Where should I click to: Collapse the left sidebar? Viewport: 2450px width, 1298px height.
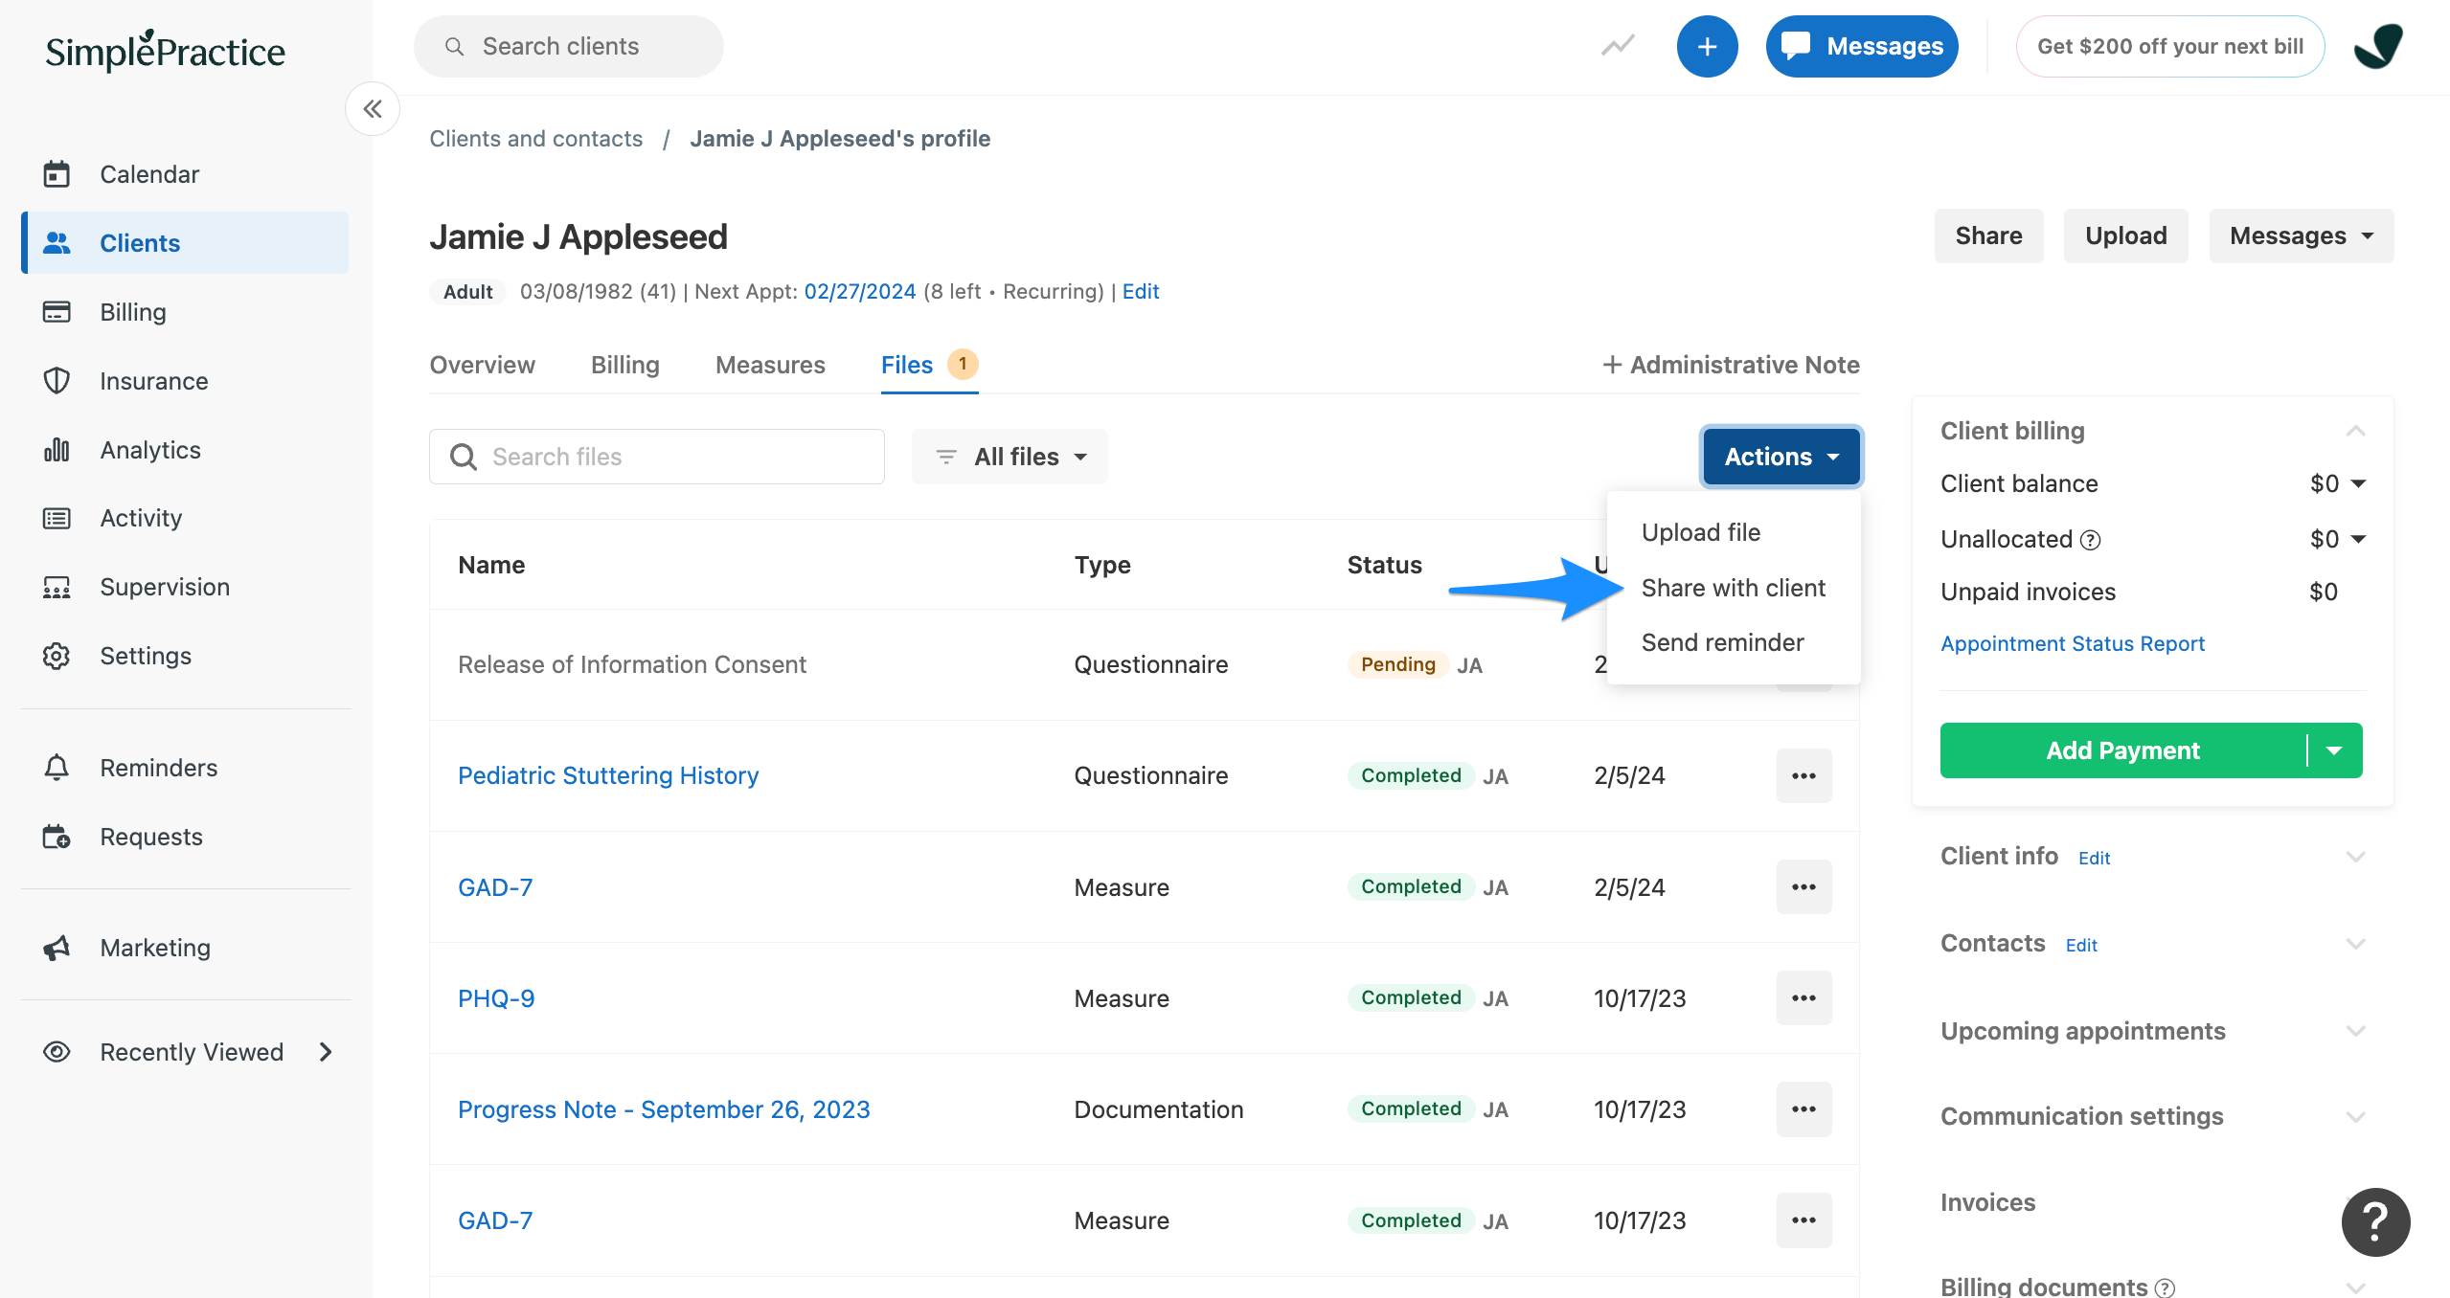[x=372, y=108]
